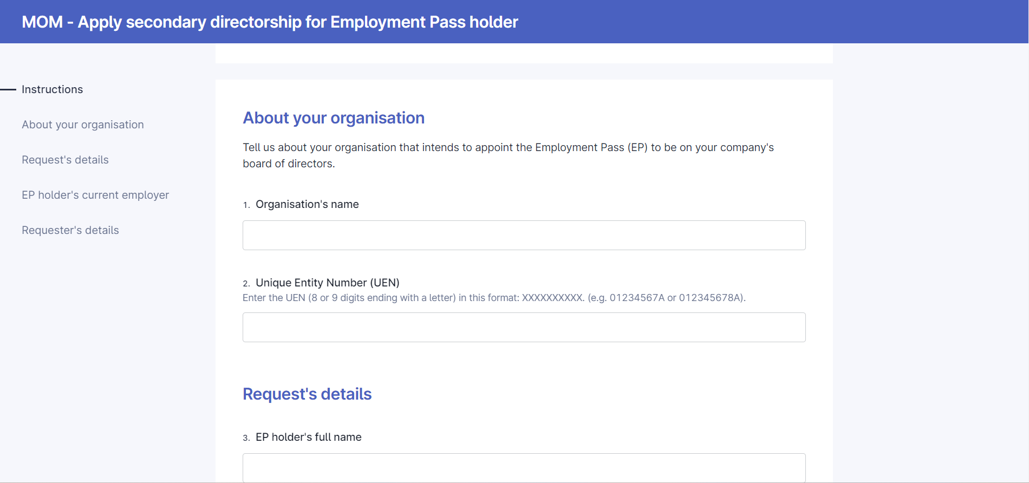Jump to About your organisation in sidebar
This screenshot has width=1029, height=483.
(x=83, y=125)
